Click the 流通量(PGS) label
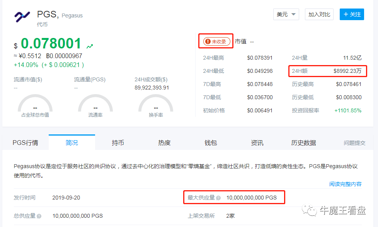The image size is (378, 227). (90, 80)
